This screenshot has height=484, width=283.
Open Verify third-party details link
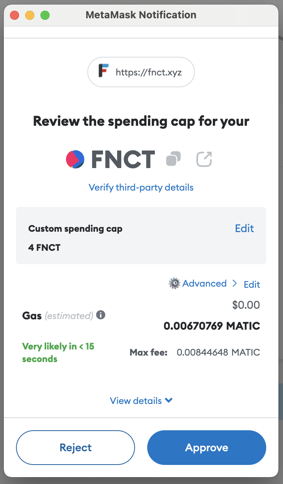pyautogui.click(x=141, y=188)
